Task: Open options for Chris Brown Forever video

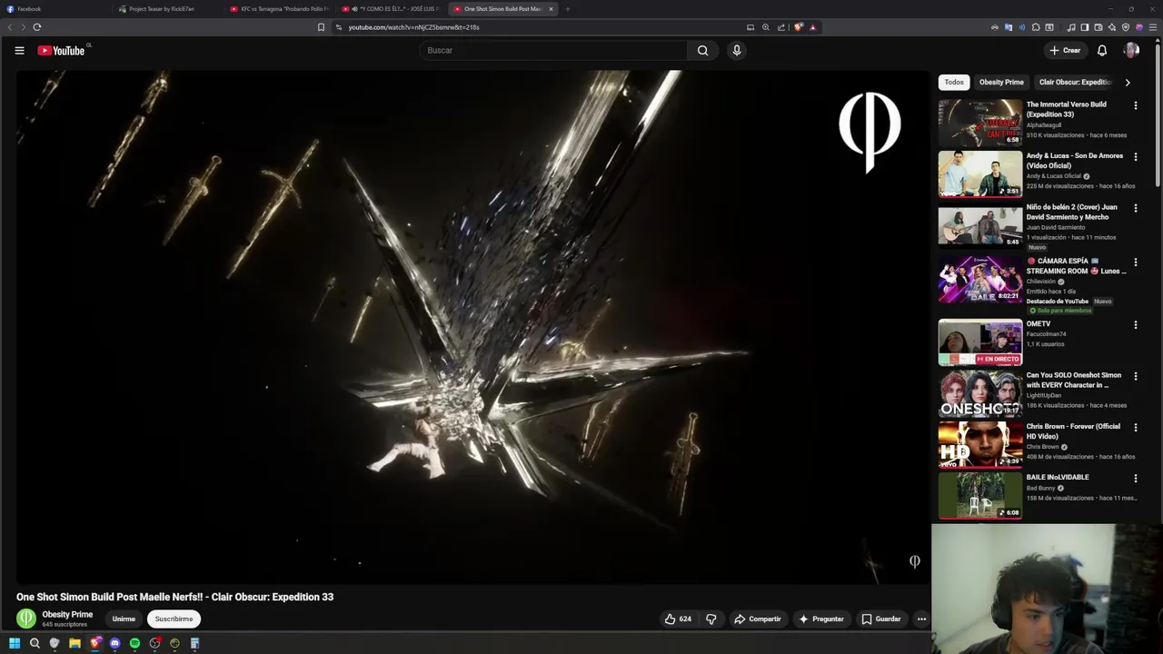Action: (x=1135, y=428)
